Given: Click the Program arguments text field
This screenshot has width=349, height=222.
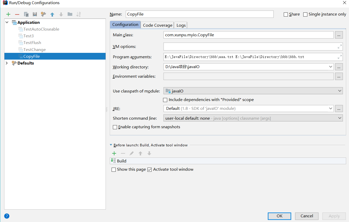Looking at the screenshot, I should (253, 57).
